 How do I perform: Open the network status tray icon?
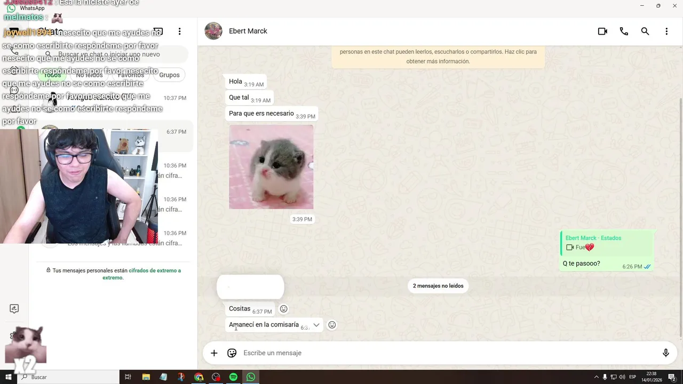614,377
